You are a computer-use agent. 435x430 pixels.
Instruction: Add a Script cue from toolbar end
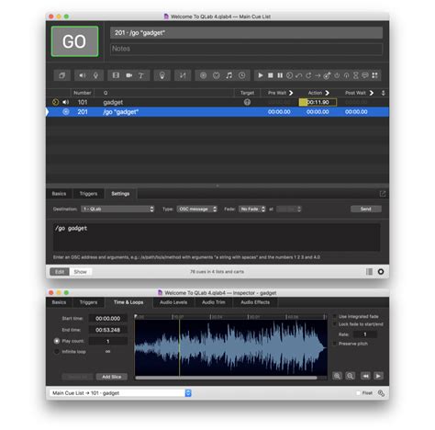pos(375,75)
